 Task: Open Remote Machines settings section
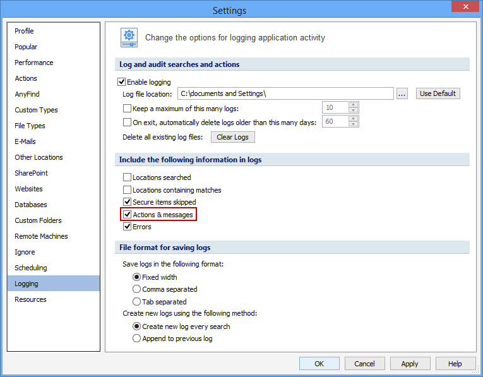[41, 236]
